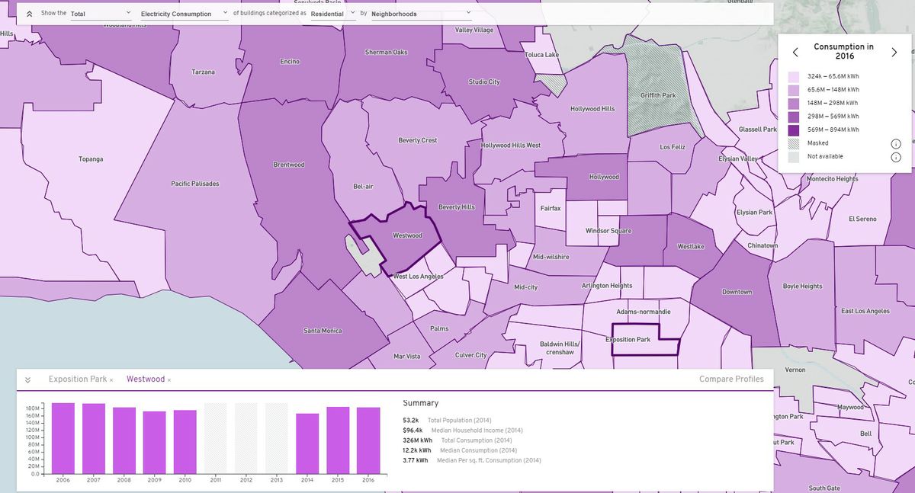
Task: Click the left arrow to view previous year
Action: tap(795, 52)
